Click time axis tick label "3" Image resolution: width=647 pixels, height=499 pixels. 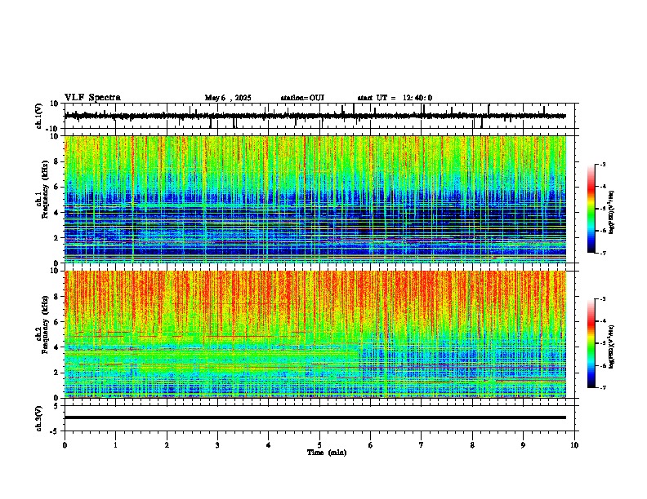[x=217, y=445]
